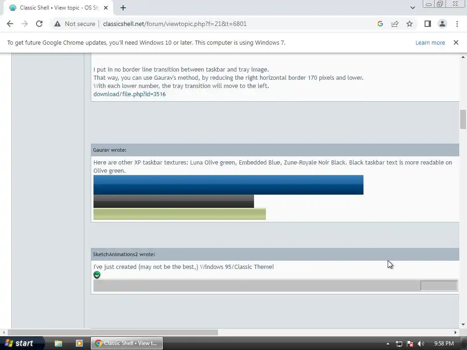The image size is (467, 350).
Task: Click 'I've just created' Windows 95 text
Action: (x=183, y=267)
